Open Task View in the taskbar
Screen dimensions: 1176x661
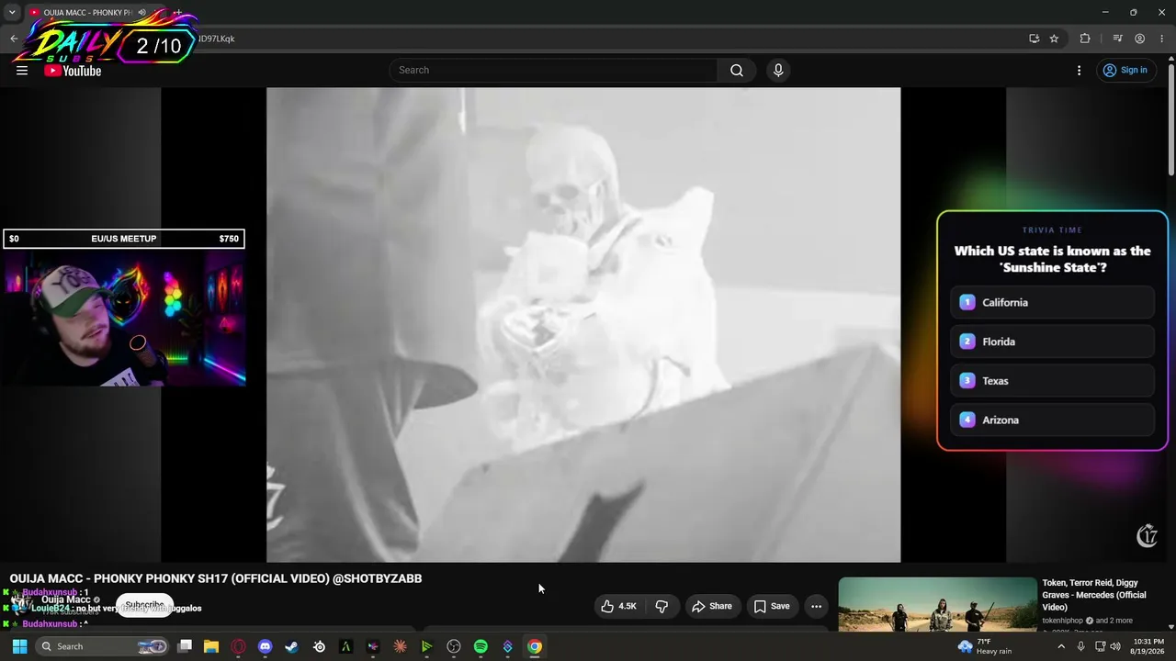(x=185, y=646)
